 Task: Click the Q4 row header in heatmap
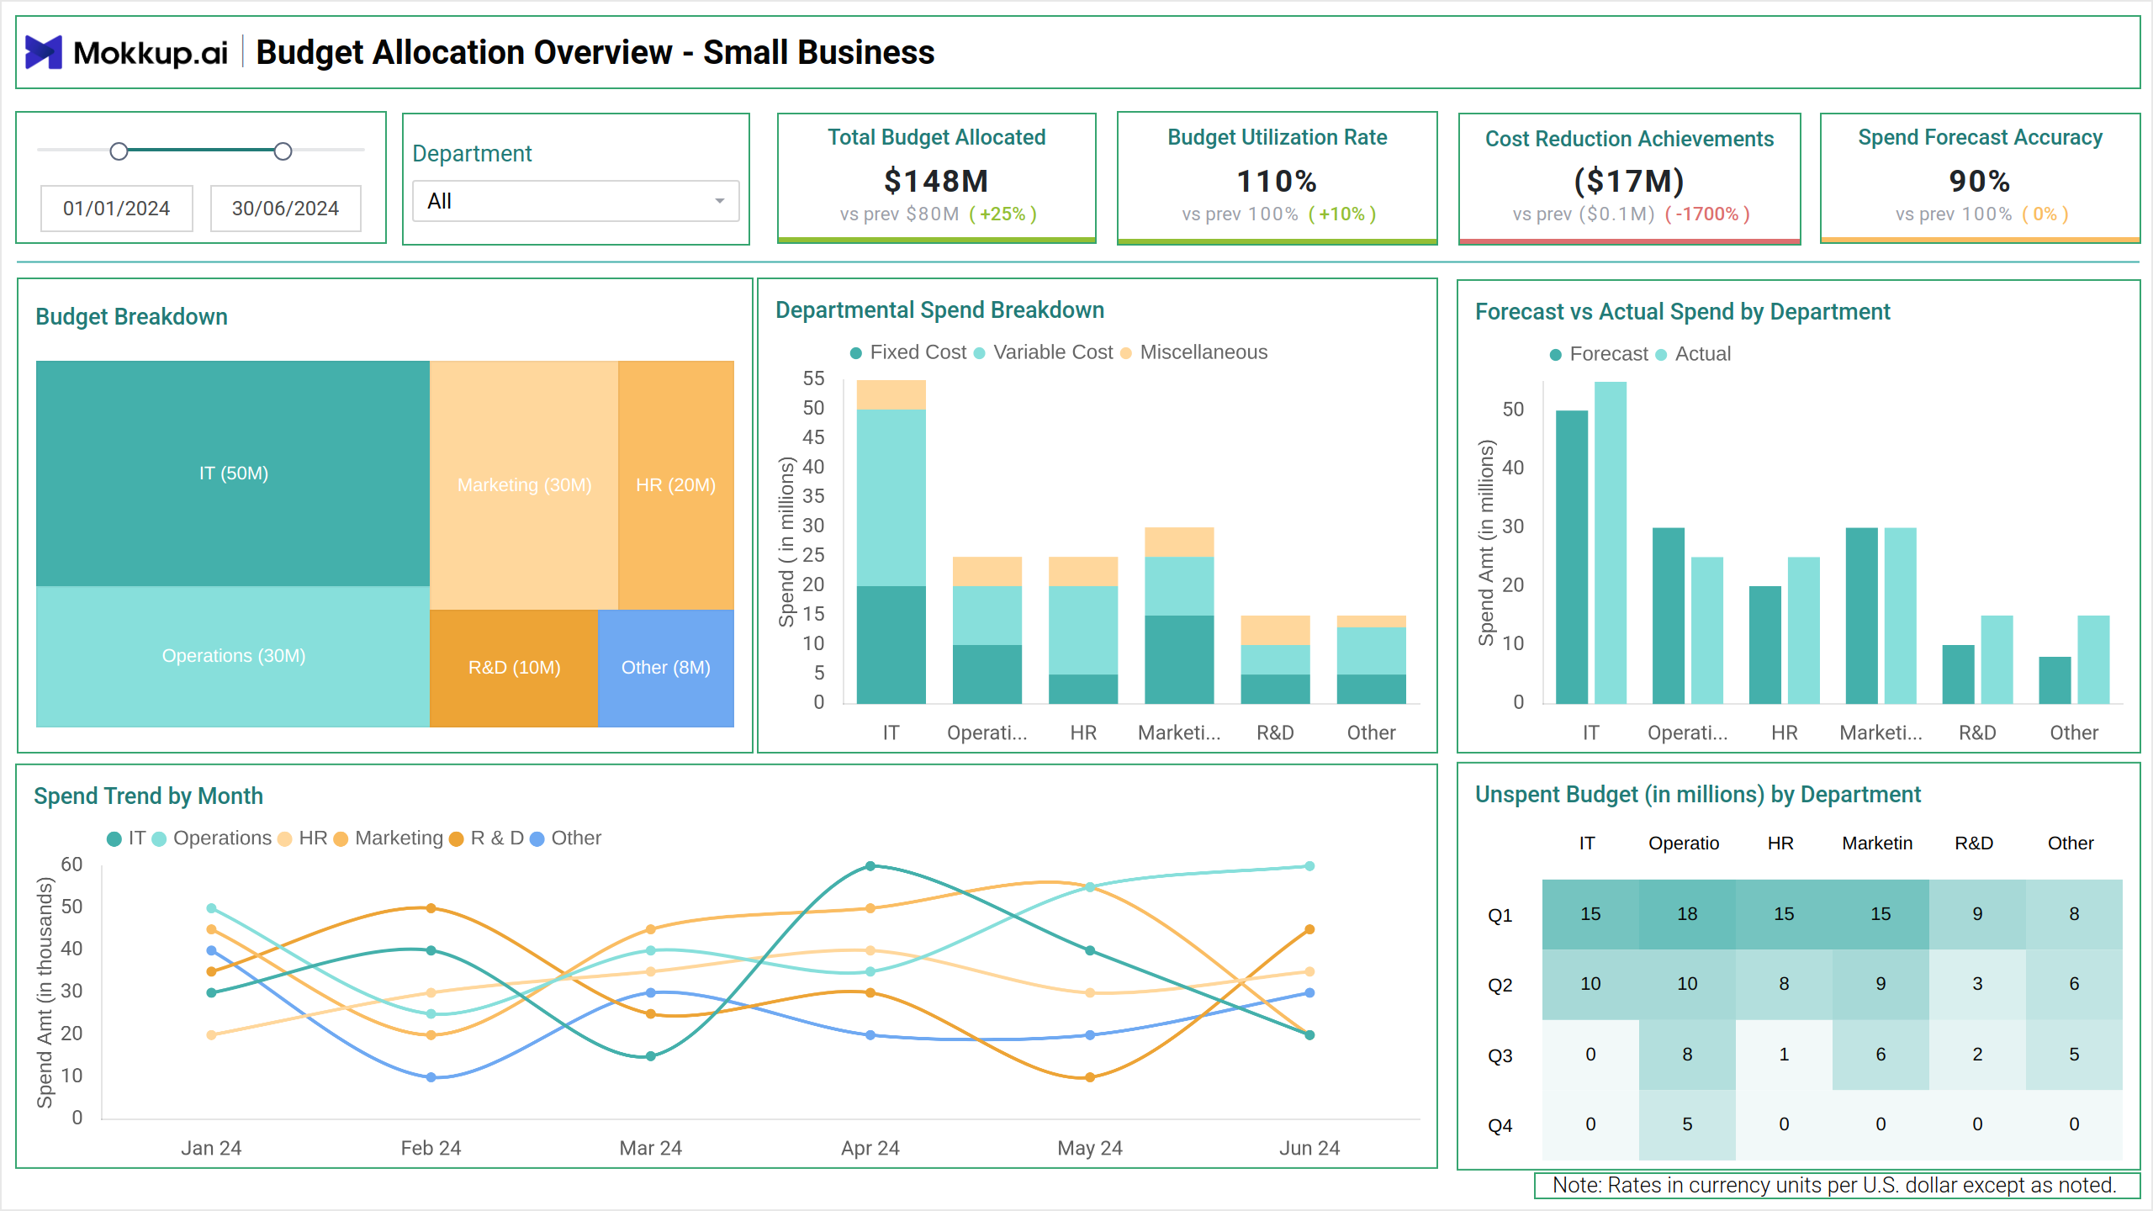tap(1500, 1126)
